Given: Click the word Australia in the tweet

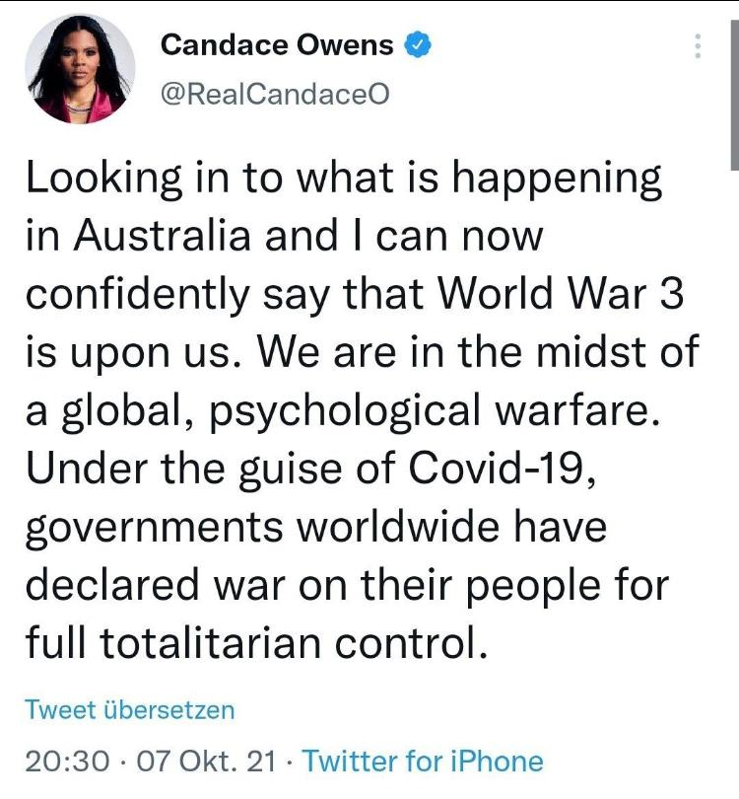Looking at the screenshot, I should pyautogui.click(x=162, y=236).
